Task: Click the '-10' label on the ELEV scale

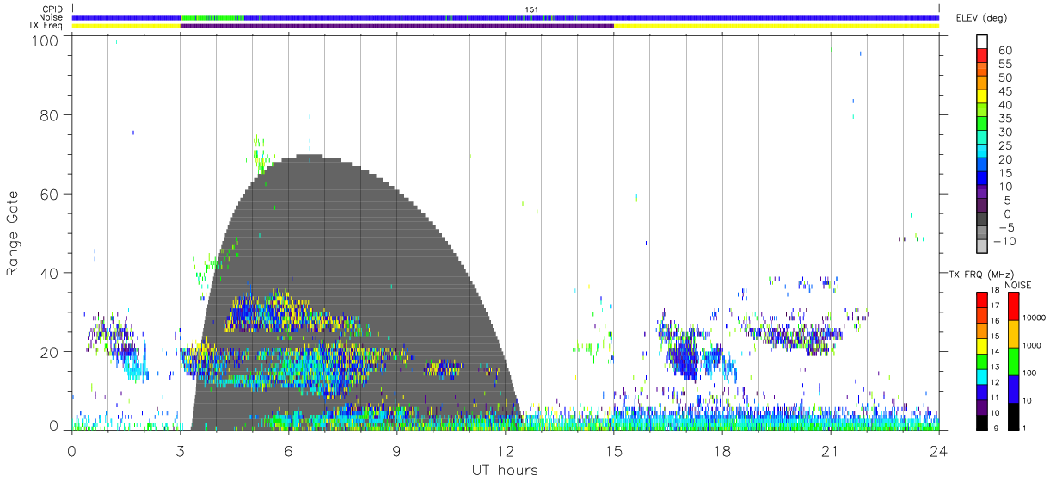Action: [x=1003, y=242]
